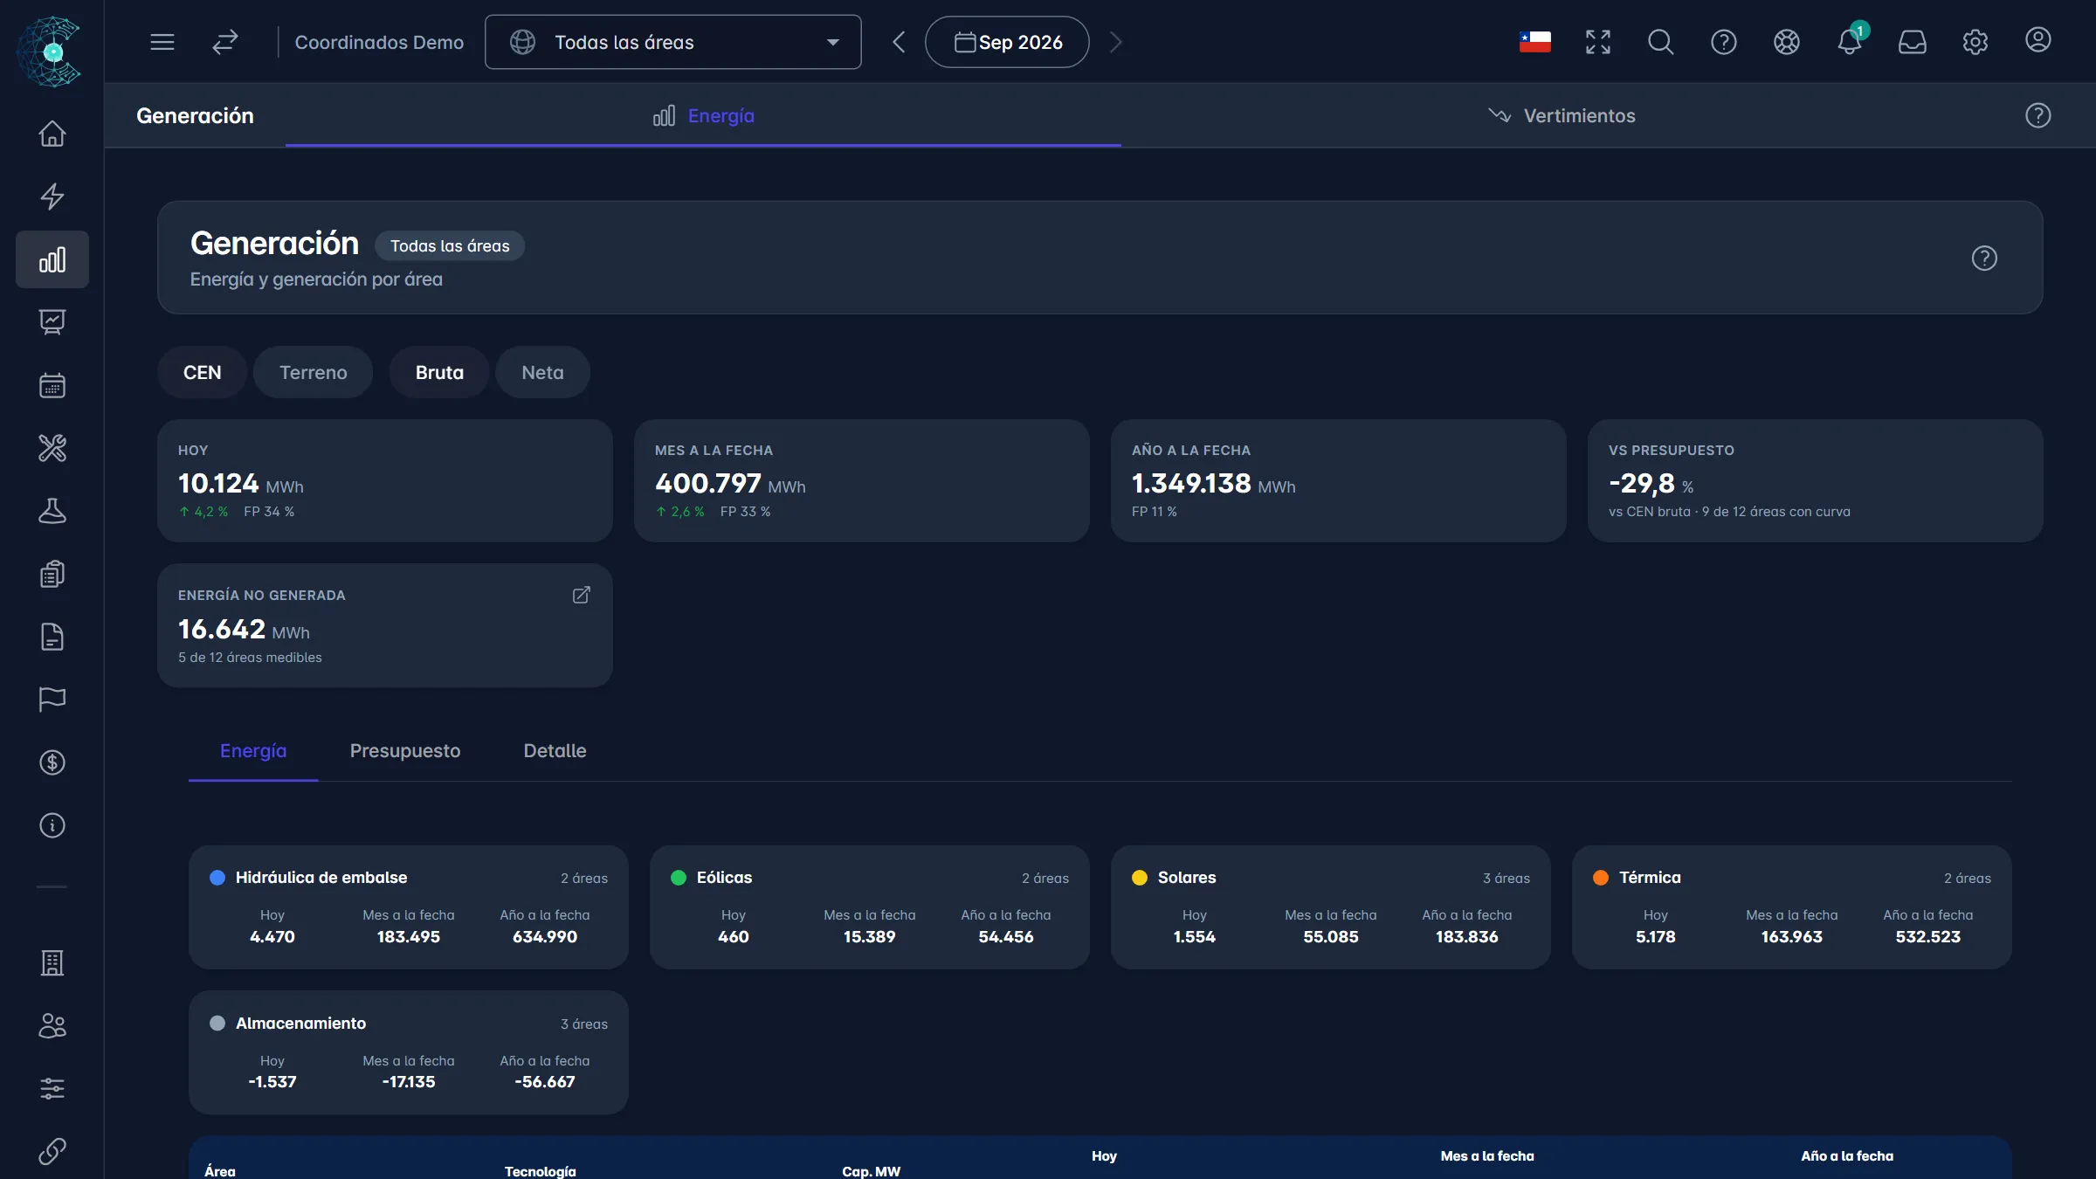
Task: Open the inbox tray icon
Action: (x=1913, y=42)
